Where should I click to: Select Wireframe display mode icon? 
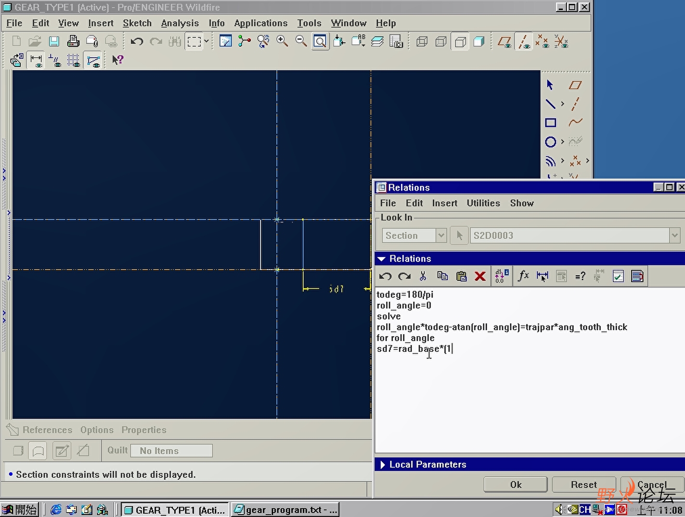422,41
